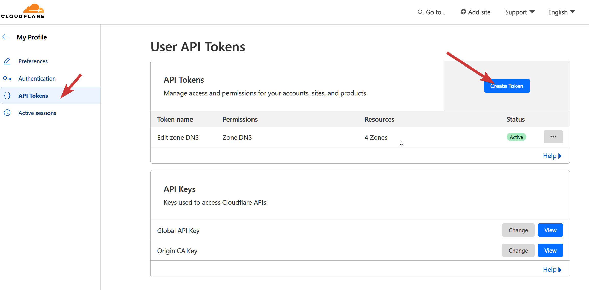The height and width of the screenshot is (290, 589).
Task: Click Change for Origin CA Key
Action: 518,250
